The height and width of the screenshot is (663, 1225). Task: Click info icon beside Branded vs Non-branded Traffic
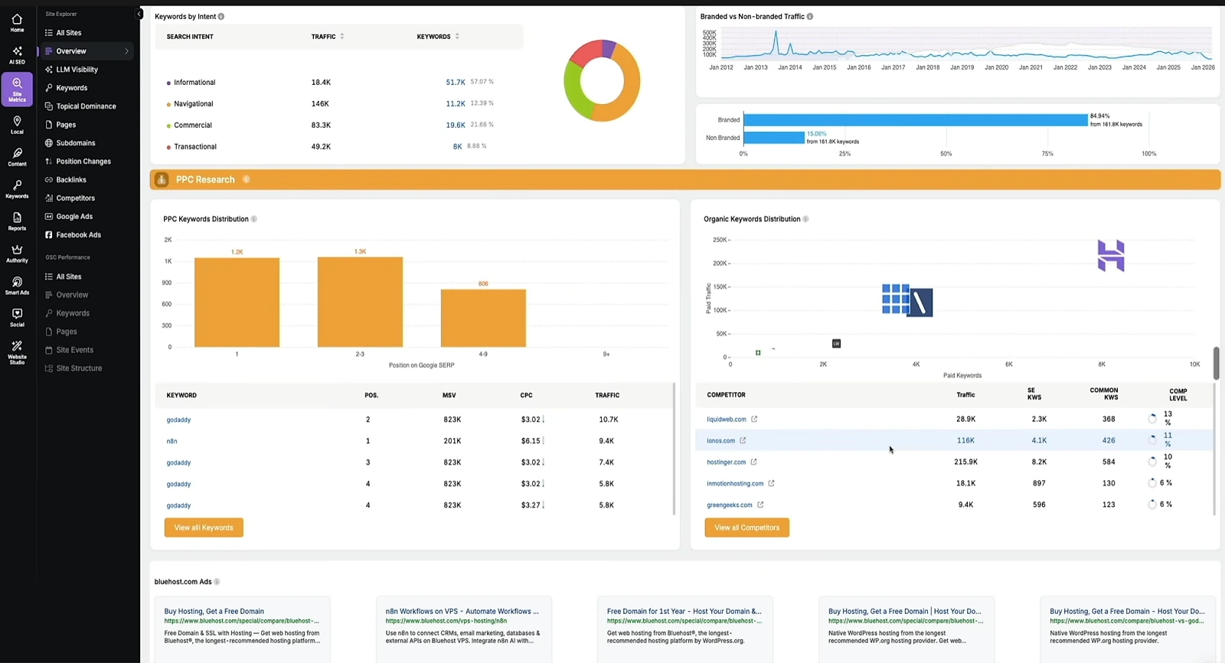(810, 16)
